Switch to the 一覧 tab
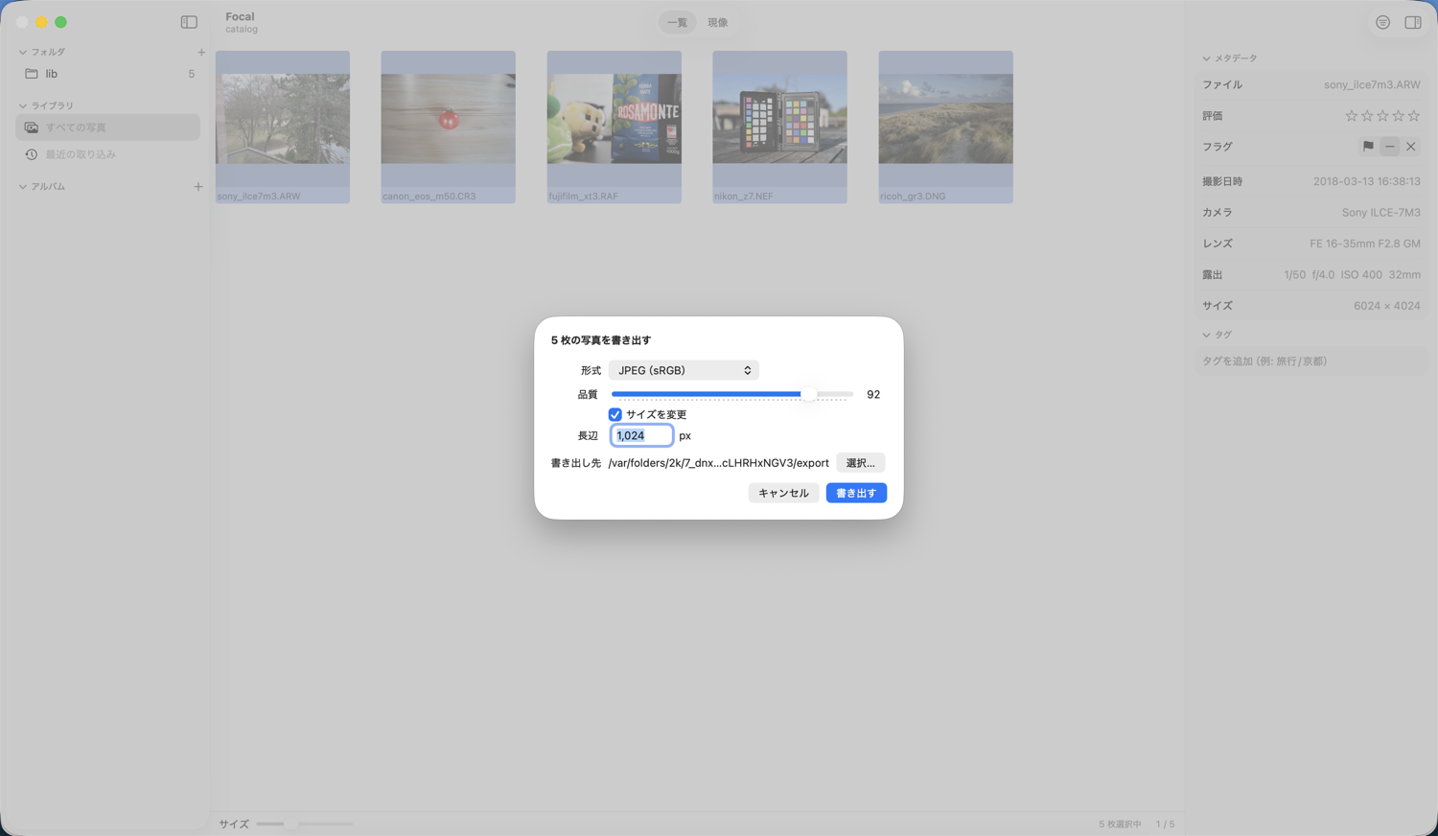1438x836 pixels. (x=677, y=22)
